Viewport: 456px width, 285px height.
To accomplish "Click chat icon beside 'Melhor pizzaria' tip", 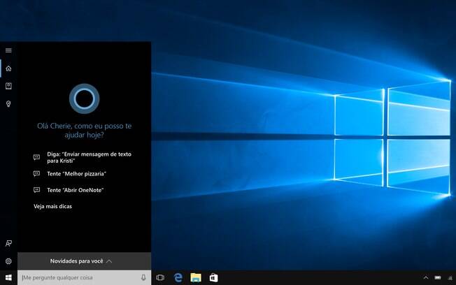I will pyautogui.click(x=36, y=174).
